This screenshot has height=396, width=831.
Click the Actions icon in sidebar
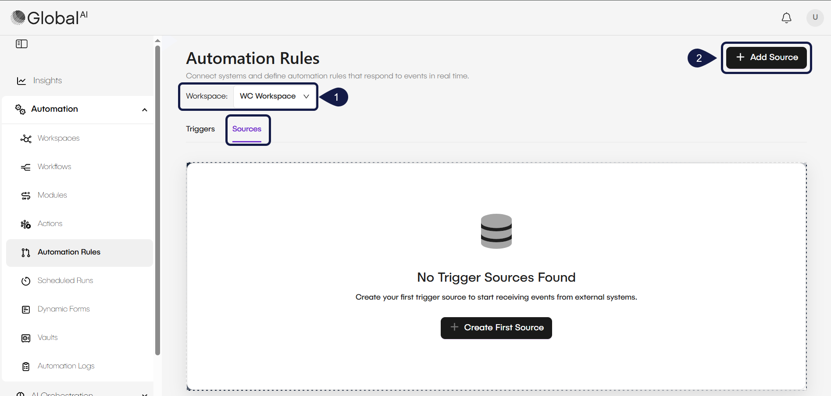(x=26, y=224)
